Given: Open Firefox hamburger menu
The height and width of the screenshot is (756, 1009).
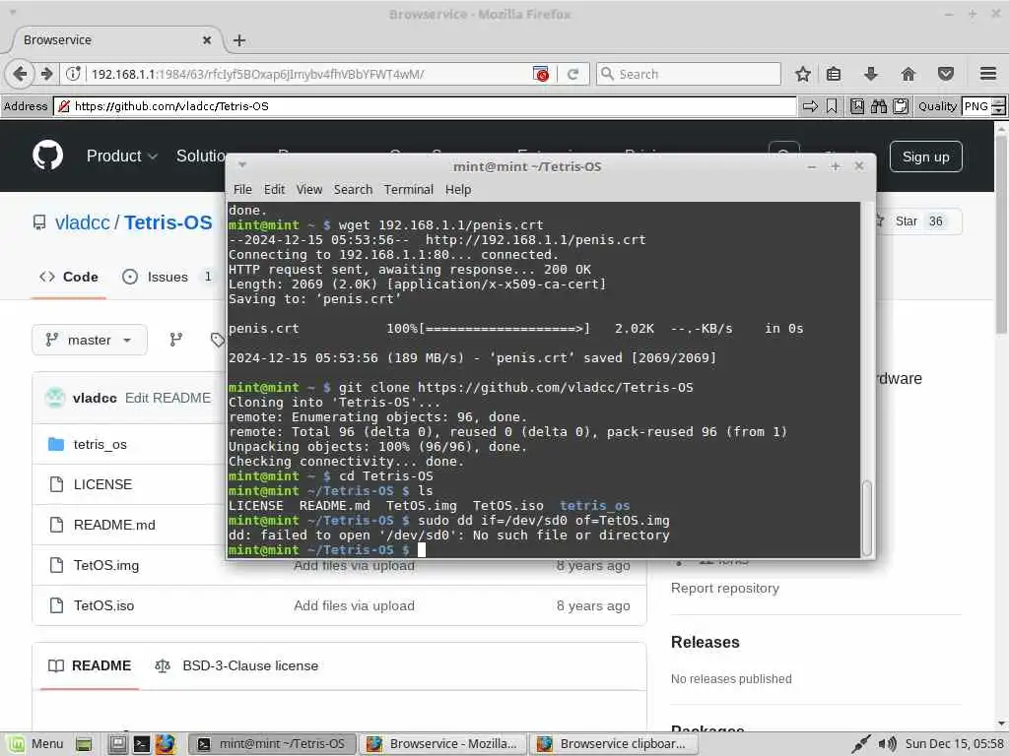Looking at the screenshot, I should coord(988,74).
